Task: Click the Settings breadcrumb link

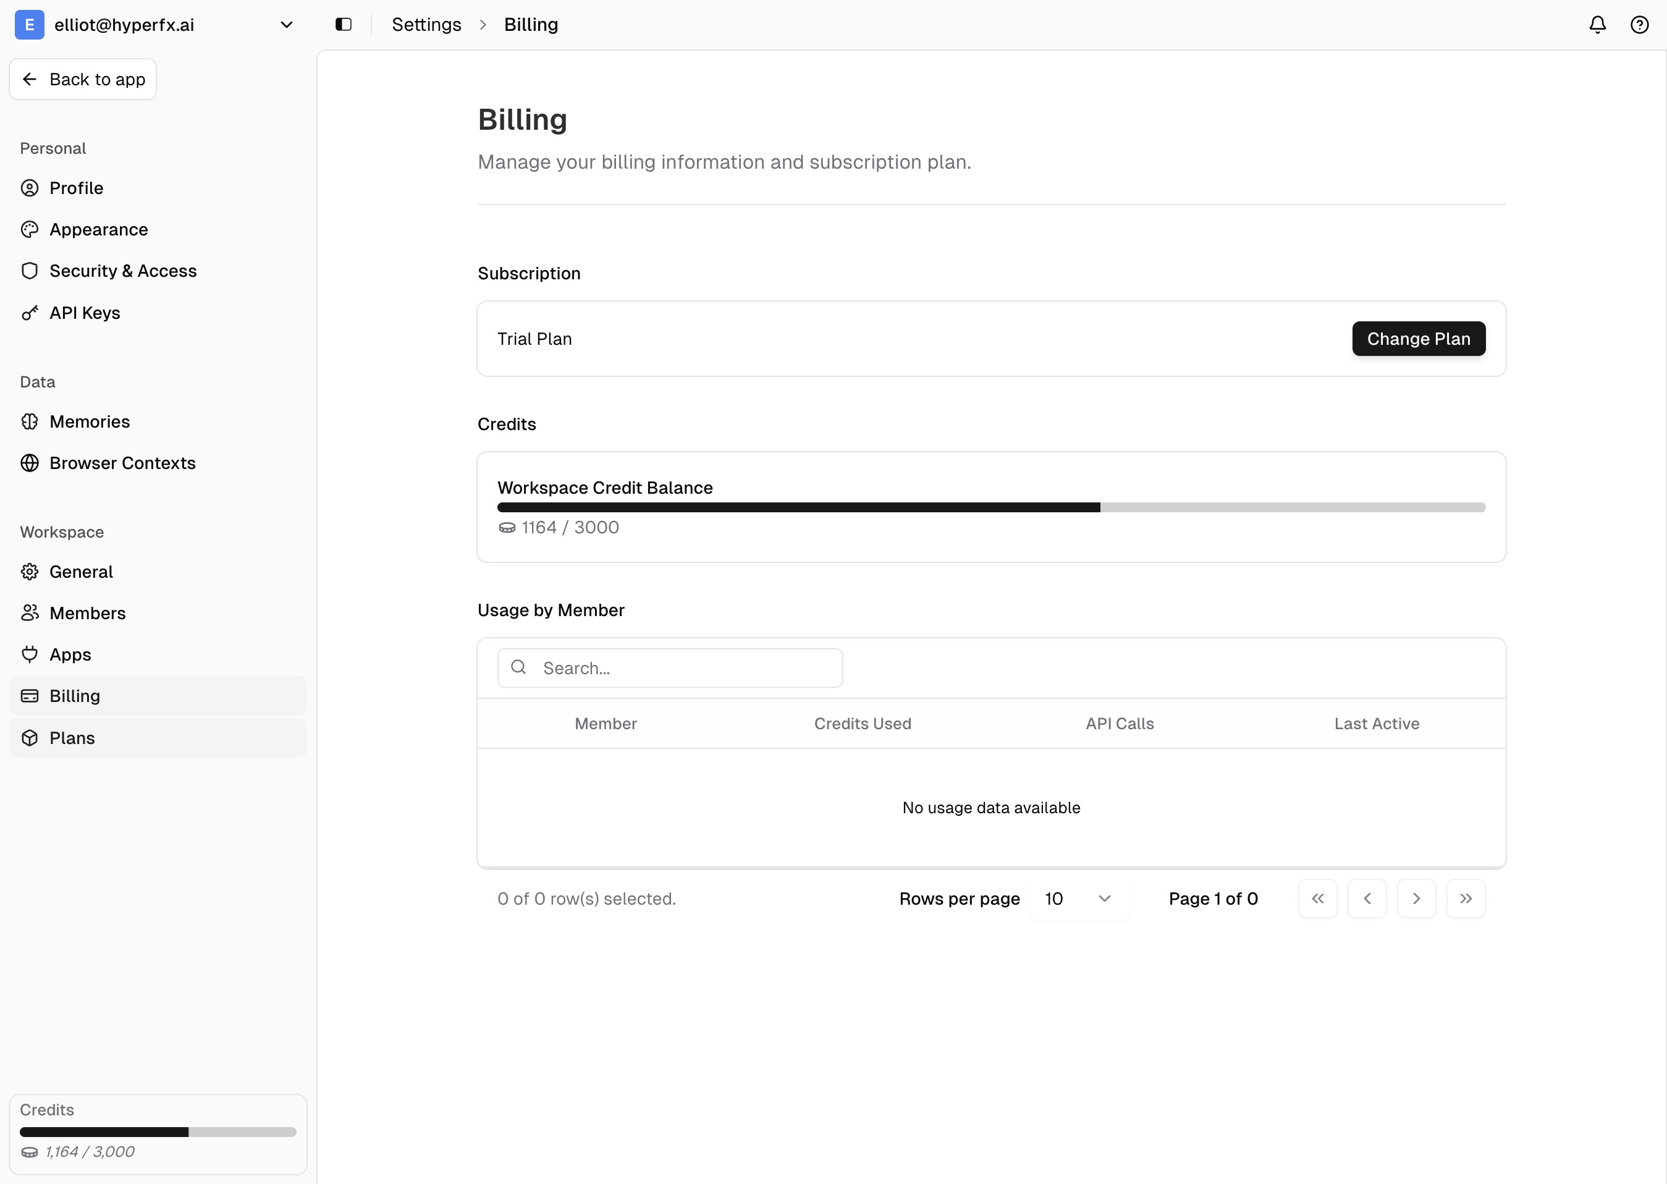Action: click(x=426, y=24)
